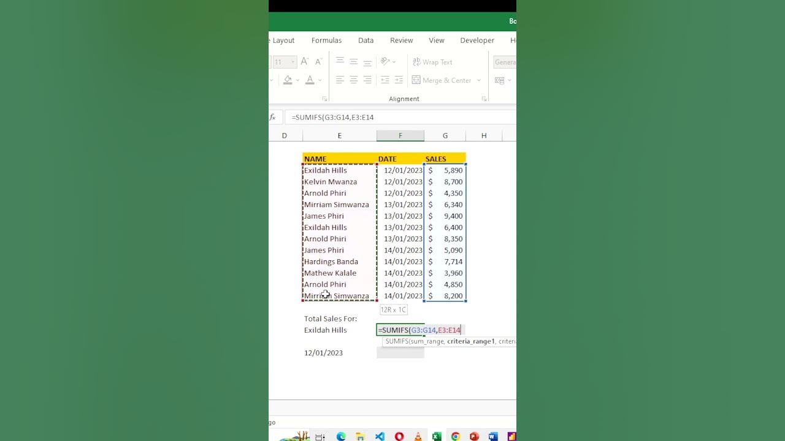Select column E header

[x=339, y=135]
